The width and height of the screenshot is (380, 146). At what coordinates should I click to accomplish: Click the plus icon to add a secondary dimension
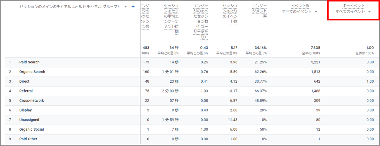tap(133, 7)
